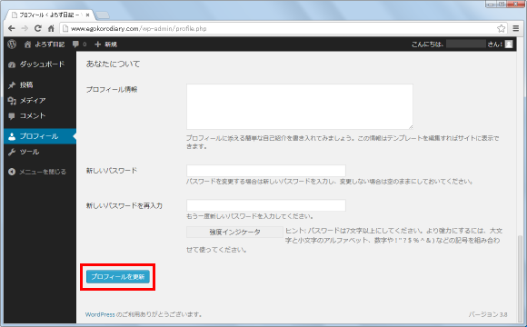Open Chrome hamburger menu
The image size is (527, 327).
(516, 28)
